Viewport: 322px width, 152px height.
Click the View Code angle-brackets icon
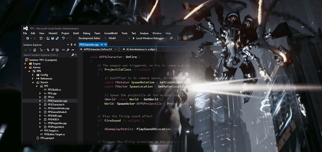[63, 50]
